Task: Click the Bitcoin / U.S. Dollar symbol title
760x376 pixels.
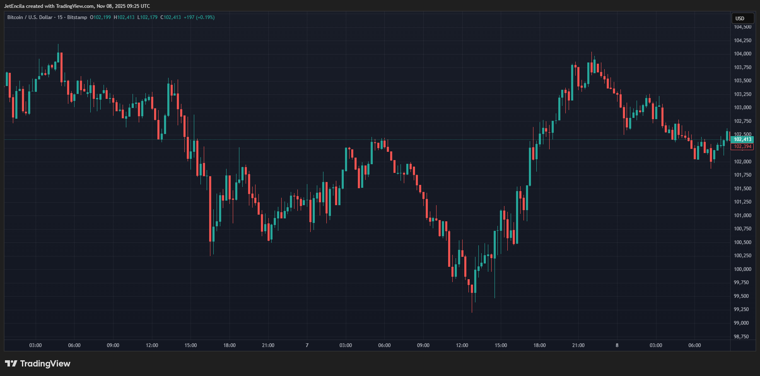Action: pos(30,17)
